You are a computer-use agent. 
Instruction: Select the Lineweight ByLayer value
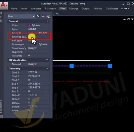pos(43,44)
